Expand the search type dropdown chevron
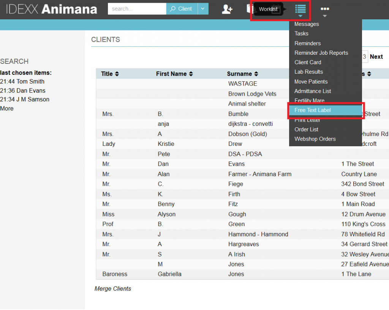 coord(203,9)
